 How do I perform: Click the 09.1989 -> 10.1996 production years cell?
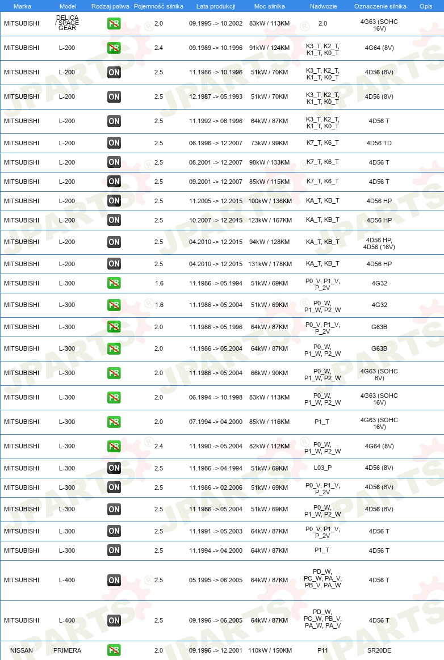216,48
